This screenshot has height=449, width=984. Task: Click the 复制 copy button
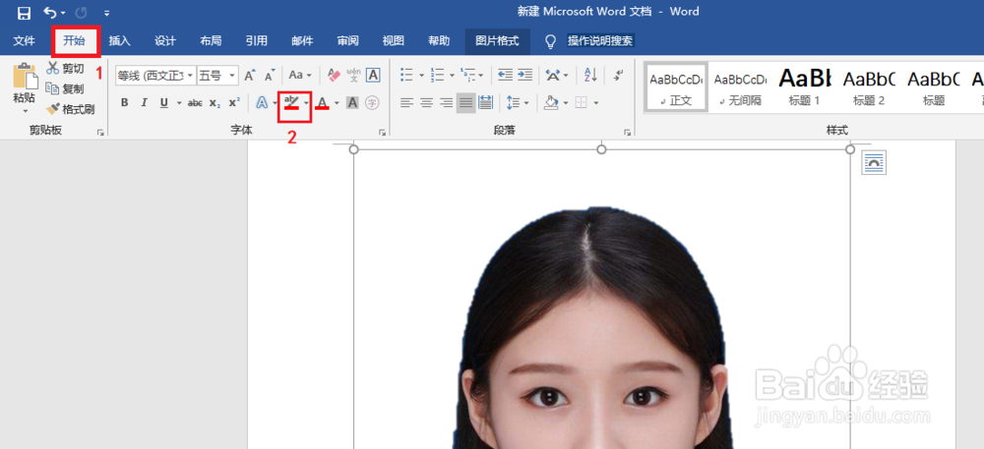coord(65,89)
